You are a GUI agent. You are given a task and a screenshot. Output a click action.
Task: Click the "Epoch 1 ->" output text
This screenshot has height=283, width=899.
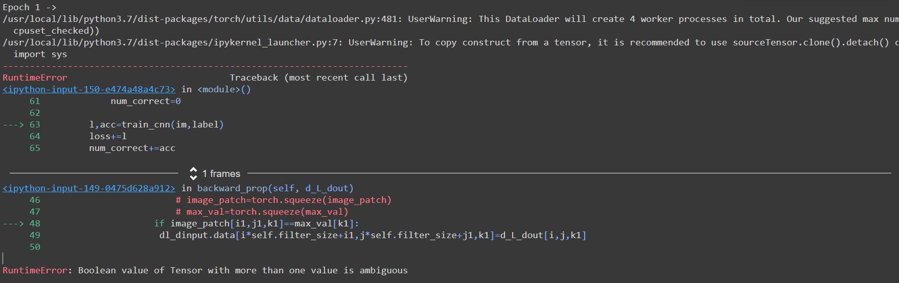coord(29,7)
